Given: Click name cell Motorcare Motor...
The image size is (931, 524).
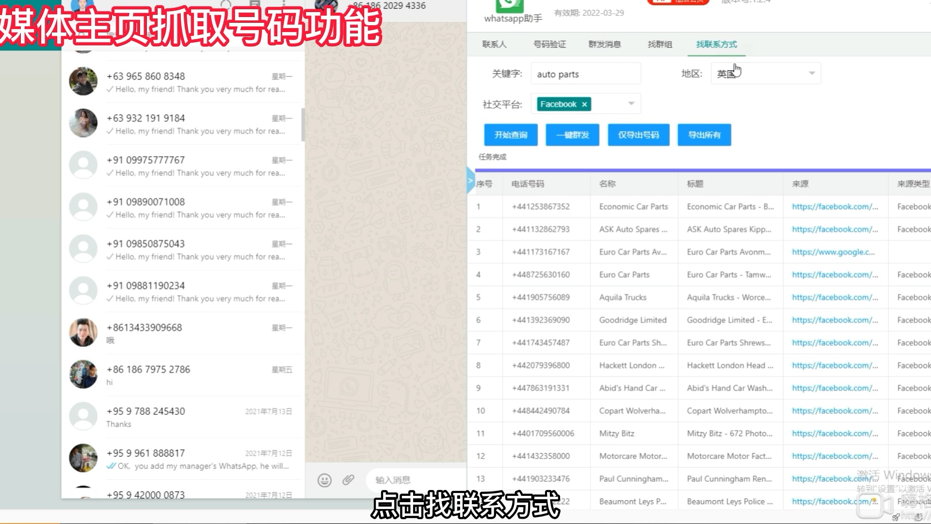Looking at the screenshot, I should click(x=633, y=456).
